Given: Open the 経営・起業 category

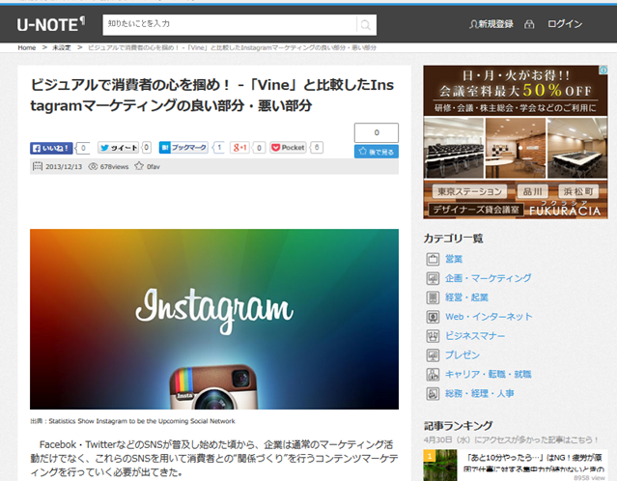Looking at the screenshot, I should [466, 297].
